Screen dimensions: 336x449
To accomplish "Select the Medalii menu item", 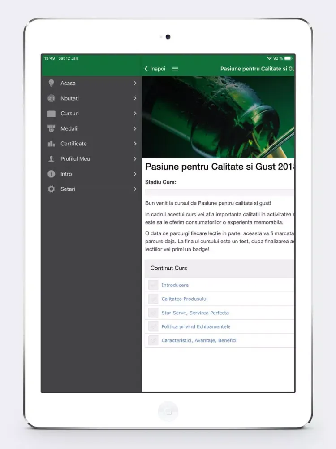I will point(91,128).
